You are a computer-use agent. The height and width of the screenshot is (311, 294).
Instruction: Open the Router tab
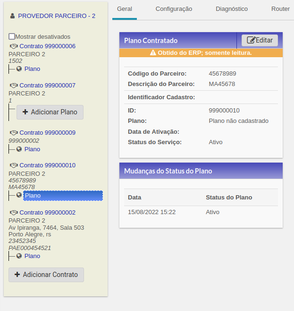[280, 9]
